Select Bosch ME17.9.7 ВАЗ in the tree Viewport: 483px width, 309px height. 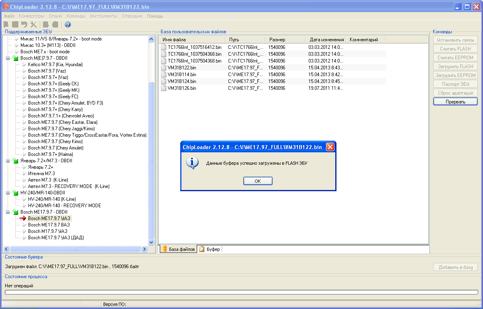click(x=49, y=225)
